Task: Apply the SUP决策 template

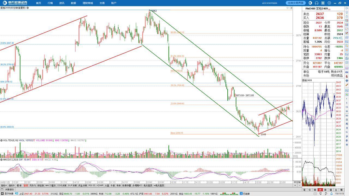Action: tap(72, 185)
